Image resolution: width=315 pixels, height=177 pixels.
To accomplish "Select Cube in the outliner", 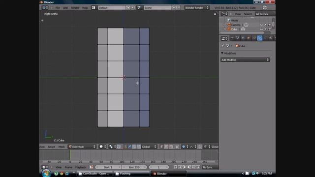I will point(234,29).
